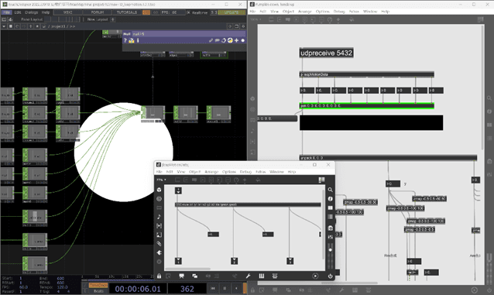This screenshot has width=494, height=295.
Task: Pause the TouchDesigner timeline
Action: click(x=225, y=288)
